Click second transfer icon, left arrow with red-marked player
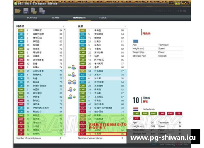 72,75
